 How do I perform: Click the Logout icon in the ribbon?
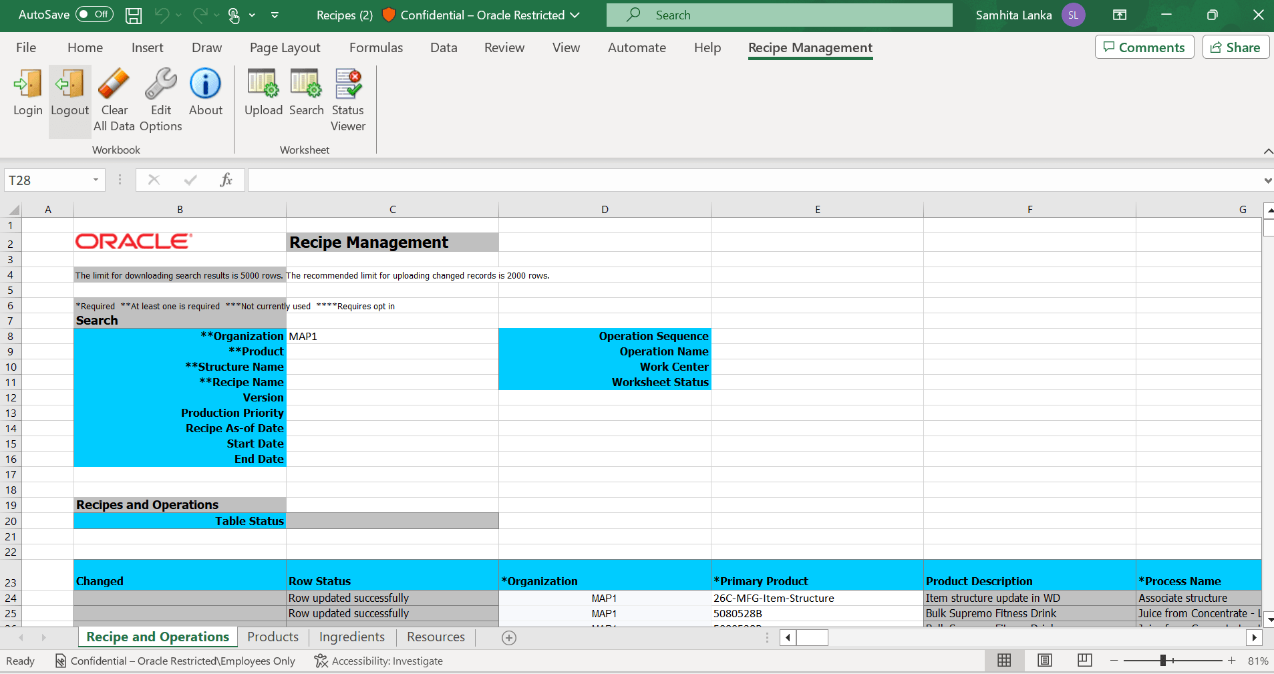pyautogui.click(x=69, y=84)
